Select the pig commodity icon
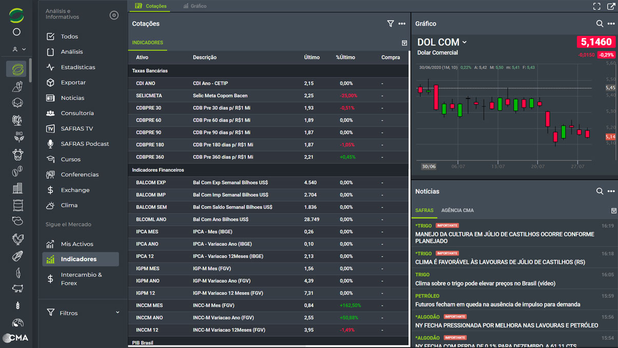The width and height of the screenshot is (618, 348). tap(17, 289)
